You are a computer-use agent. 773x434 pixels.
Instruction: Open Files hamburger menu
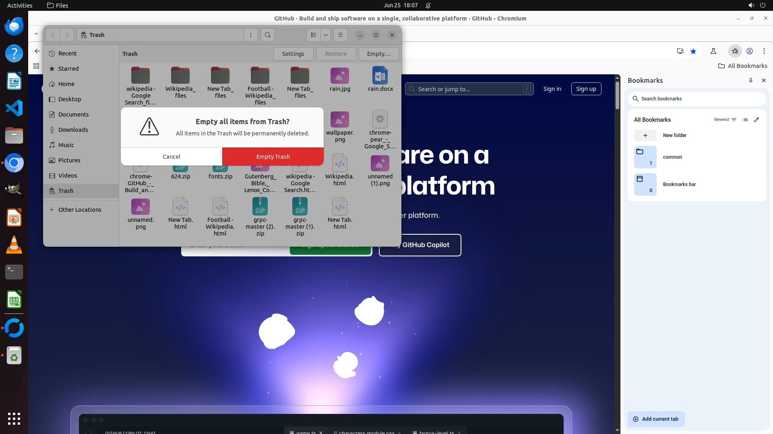341,35
